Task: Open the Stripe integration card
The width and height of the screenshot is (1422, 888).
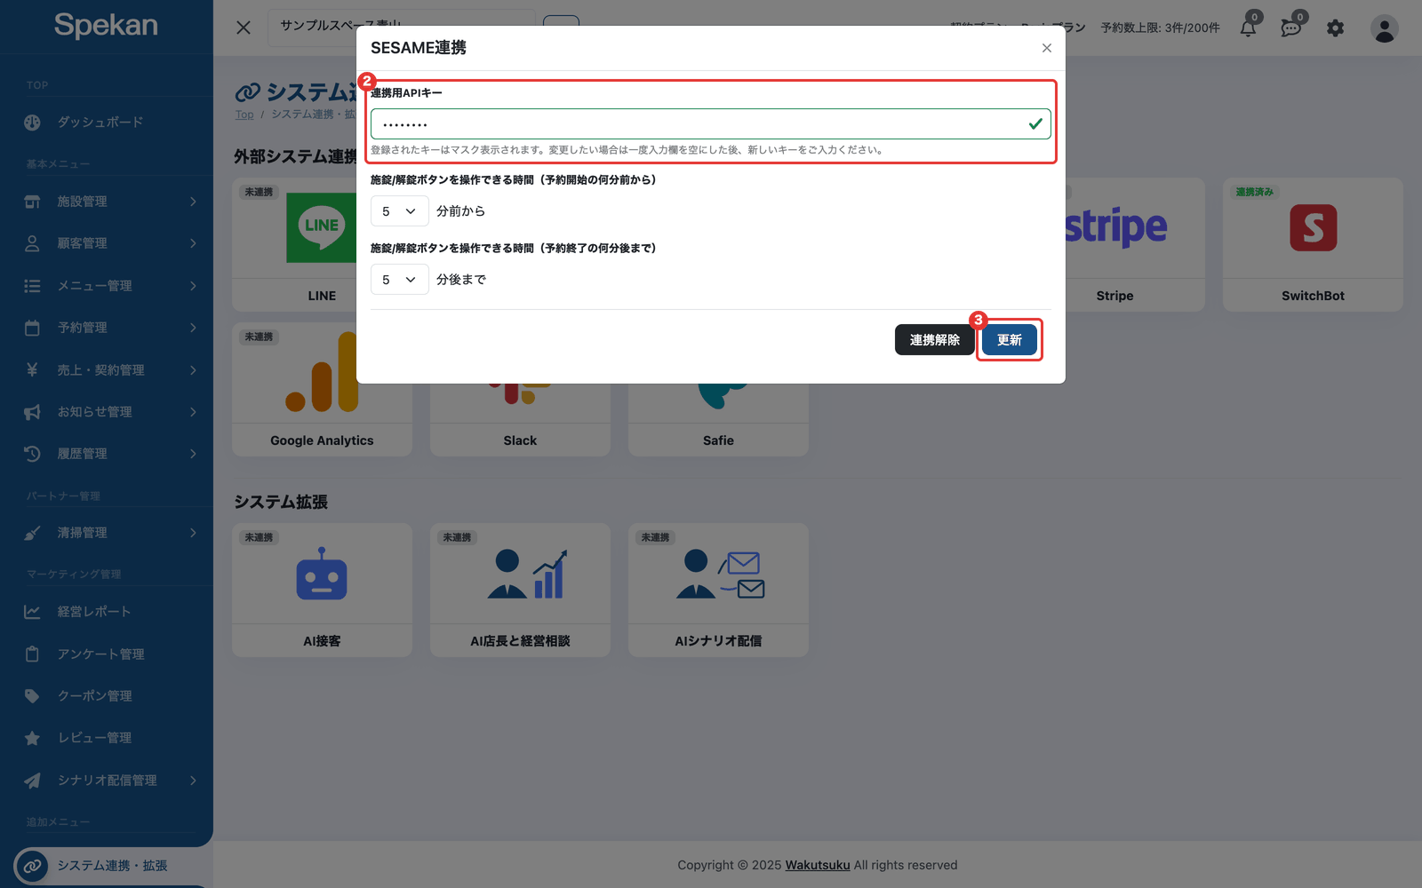Action: tap(1134, 245)
